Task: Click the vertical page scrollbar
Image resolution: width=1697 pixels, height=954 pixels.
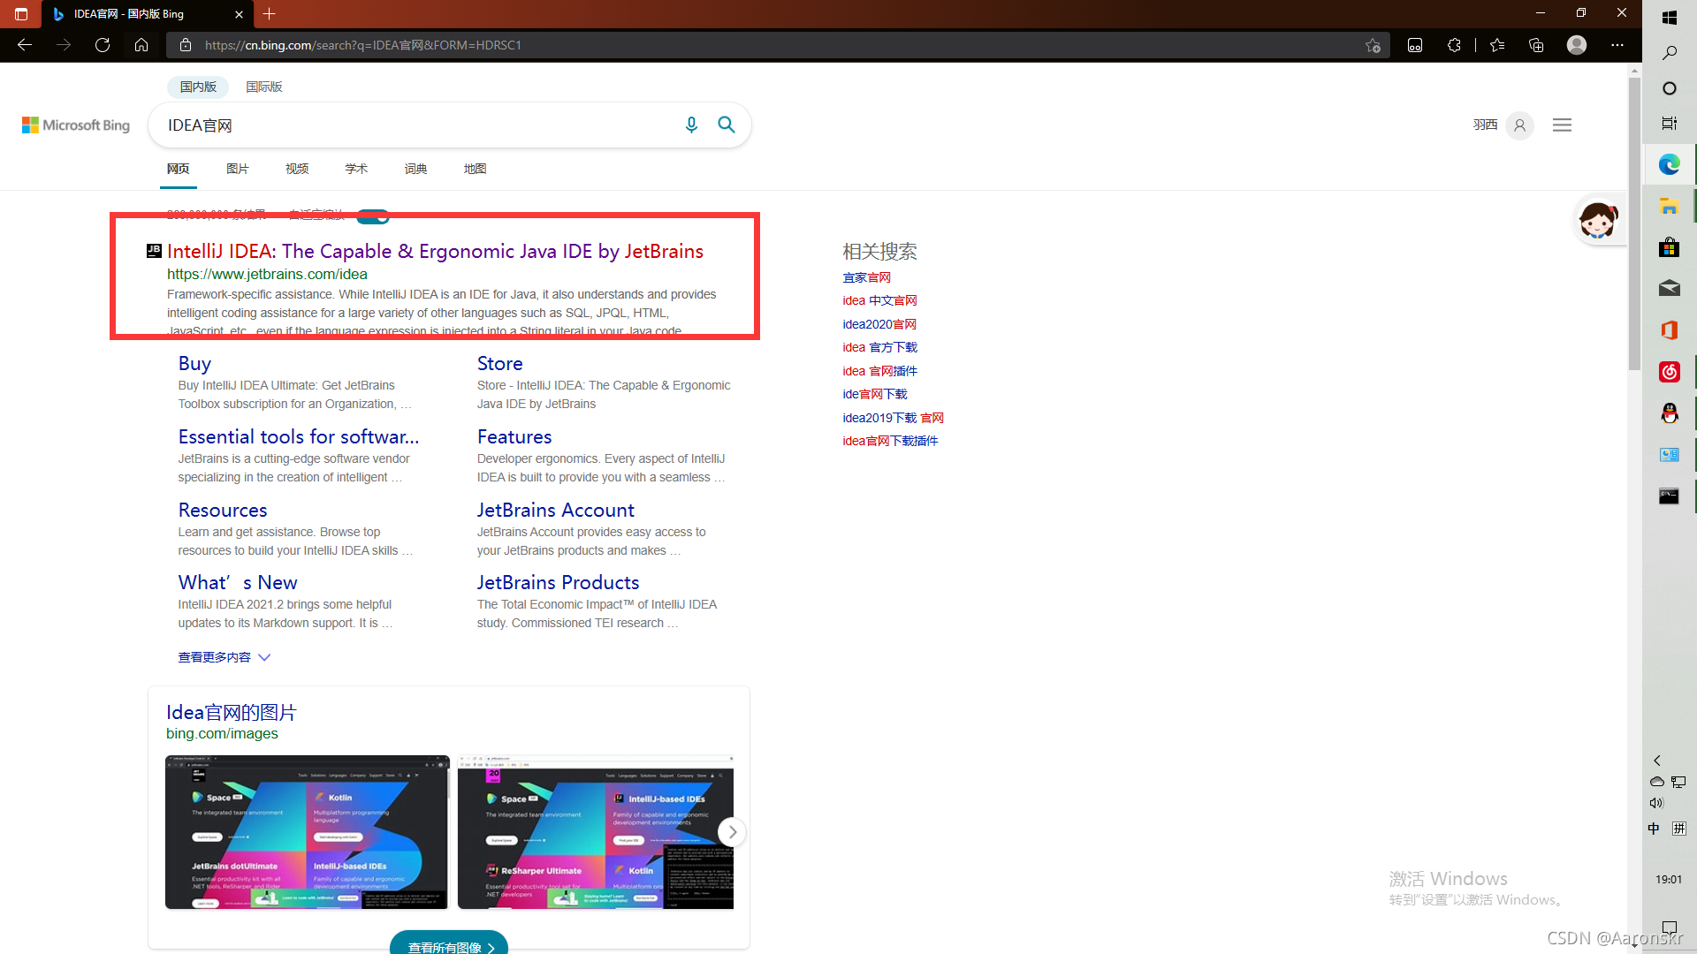Action: point(1635,224)
